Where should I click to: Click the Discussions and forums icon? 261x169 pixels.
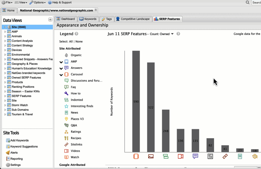[x=66, y=81]
